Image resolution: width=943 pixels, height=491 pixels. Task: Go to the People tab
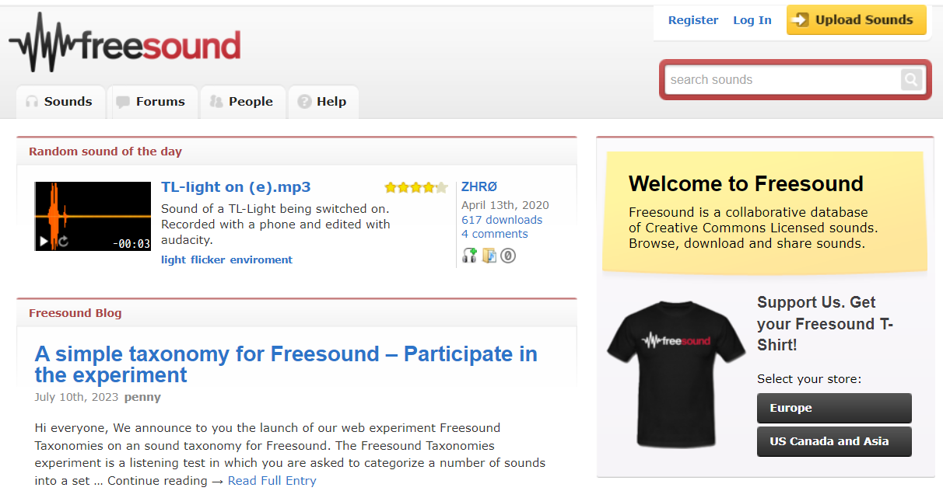(243, 102)
